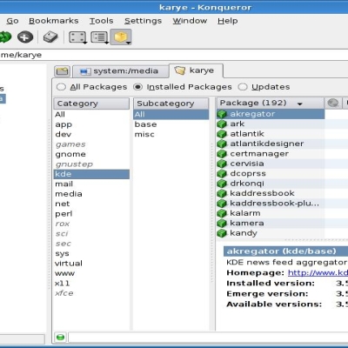Open the icon view mode toolbar button

coord(77,37)
